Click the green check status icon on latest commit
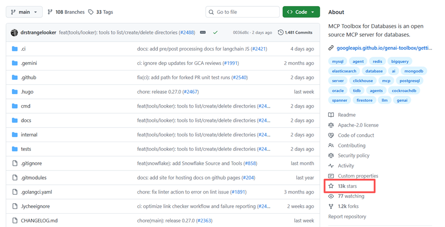 click(216, 32)
